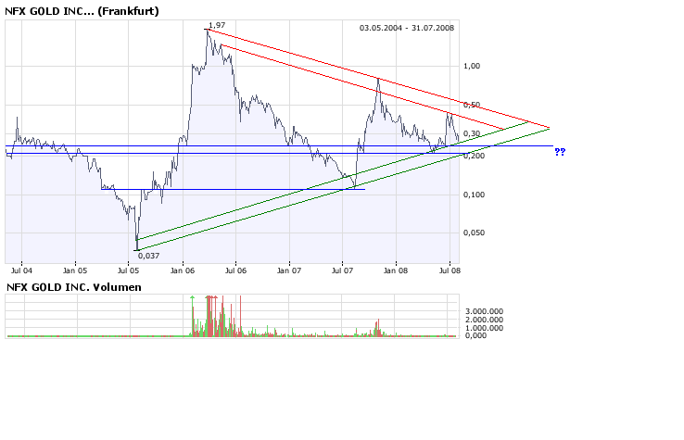Viewport: 684px width, 440px height.
Task: Click the 3.000.000 volume axis label
Action: (x=486, y=312)
